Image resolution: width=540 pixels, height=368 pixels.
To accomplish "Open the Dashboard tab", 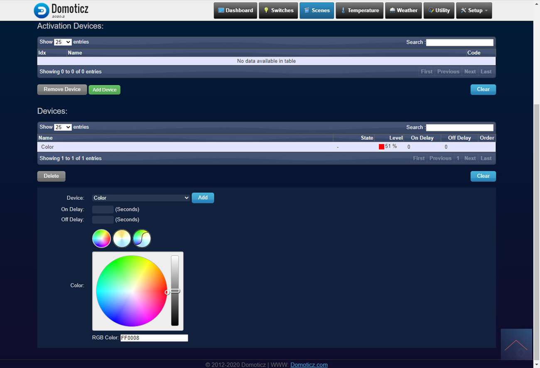I will click(236, 10).
